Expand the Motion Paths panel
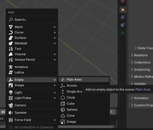 141,77
